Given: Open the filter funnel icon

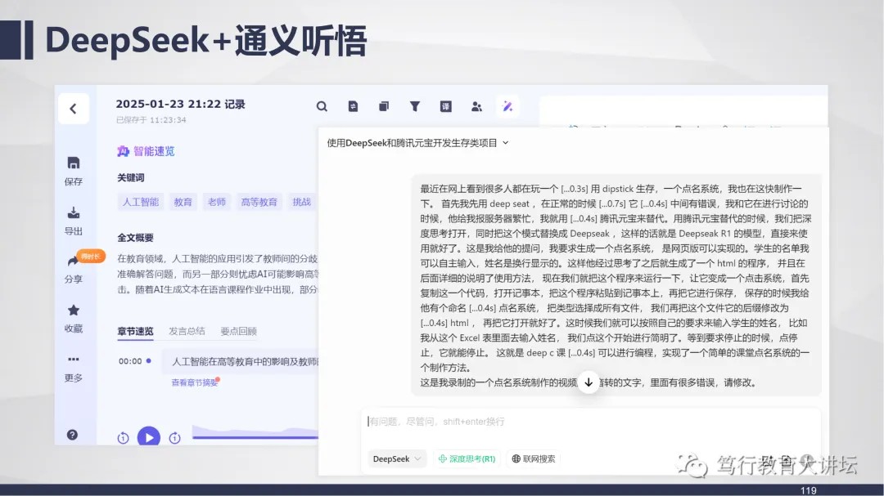Looking at the screenshot, I should pos(415,106).
